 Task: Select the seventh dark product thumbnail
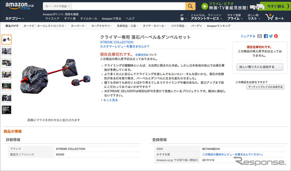point(7,110)
